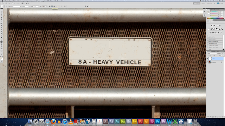225x126 pixels.
Task: Open the layer blend mode dropdown
Action: click(212, 53)
